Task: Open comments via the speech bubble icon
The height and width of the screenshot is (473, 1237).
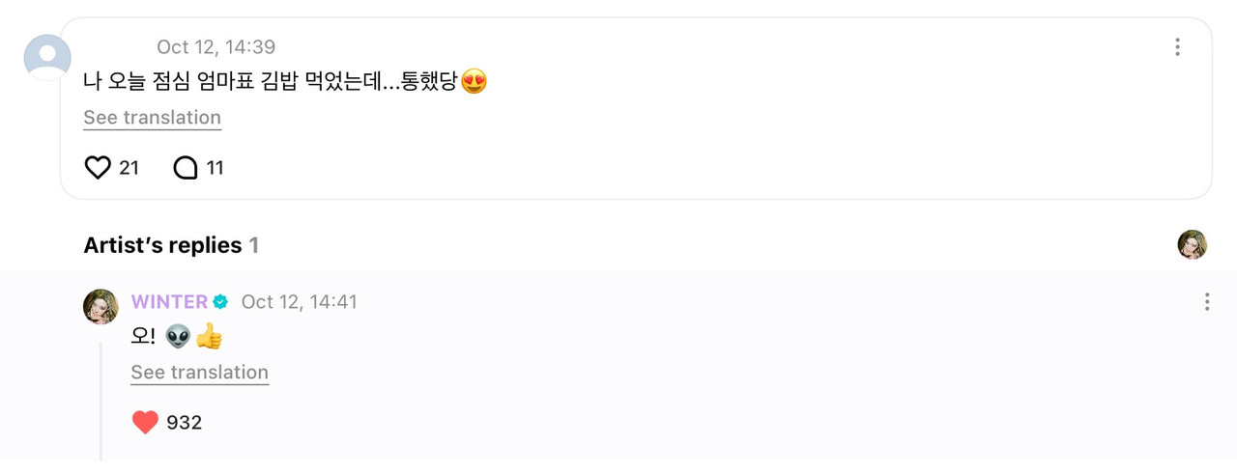Action: (x=185, y=168)
